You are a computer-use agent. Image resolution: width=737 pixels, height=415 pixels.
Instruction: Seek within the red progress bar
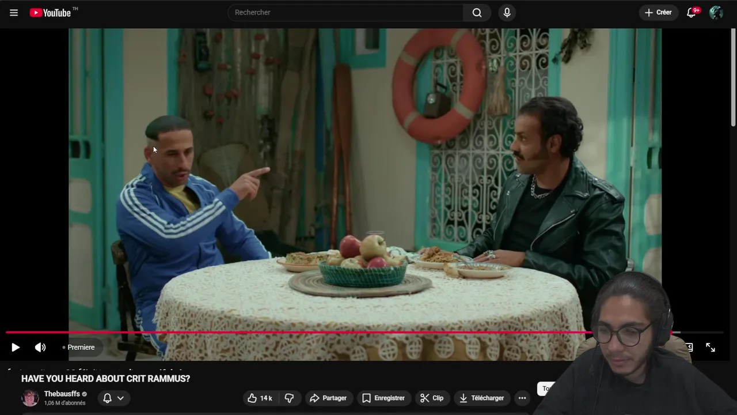pos(364,333)
